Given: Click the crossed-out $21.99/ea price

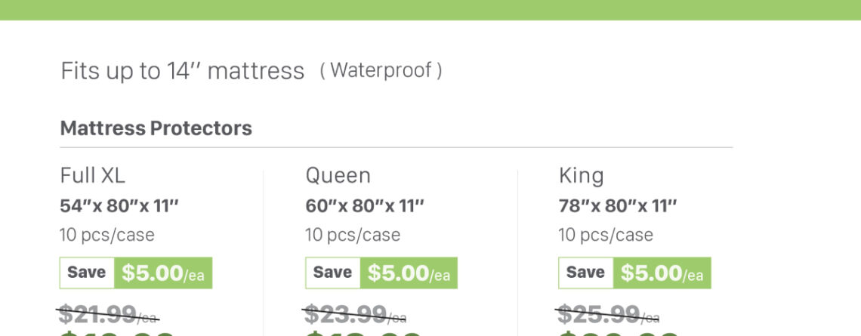Looking at the screenshot, I should (109, 313).
